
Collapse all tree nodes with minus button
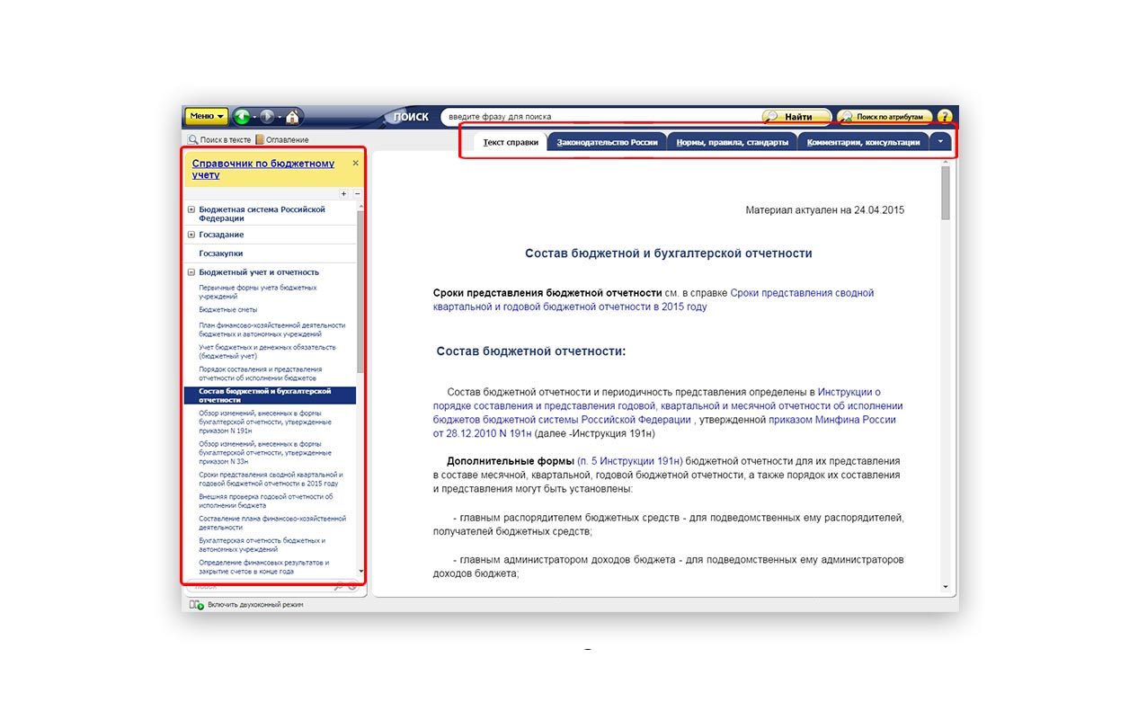pos(357,193)
